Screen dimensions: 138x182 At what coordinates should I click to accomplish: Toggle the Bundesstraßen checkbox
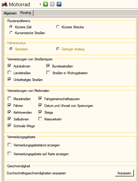tap(48, 66)
